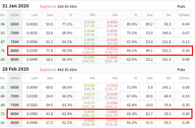This screenshot has height=128, width=195.
Task: Select strike 7500 in the 28 Feb 2020 table
Action: point(15,105)
